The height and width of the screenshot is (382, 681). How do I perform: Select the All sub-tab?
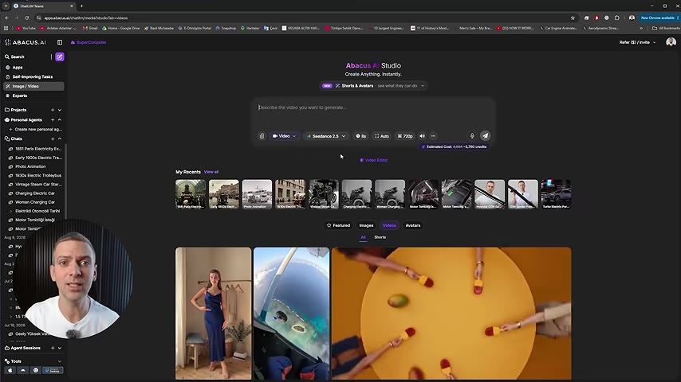[363, 237]
